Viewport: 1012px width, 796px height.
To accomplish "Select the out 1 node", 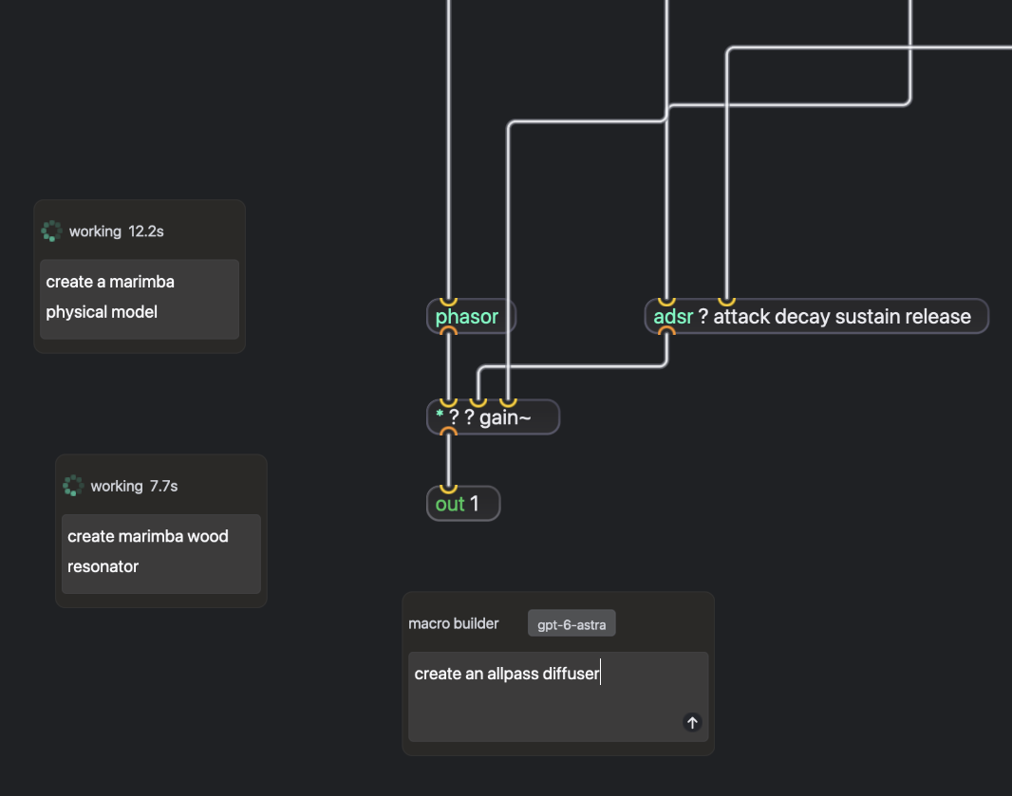I will 463,504.
